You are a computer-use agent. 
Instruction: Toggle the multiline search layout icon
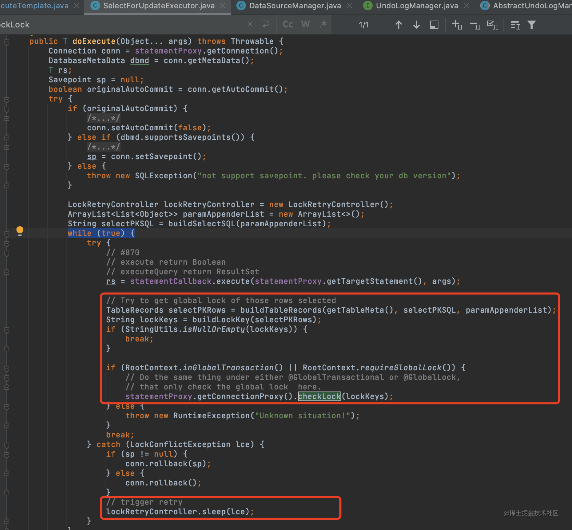click(x=515, y=25)
